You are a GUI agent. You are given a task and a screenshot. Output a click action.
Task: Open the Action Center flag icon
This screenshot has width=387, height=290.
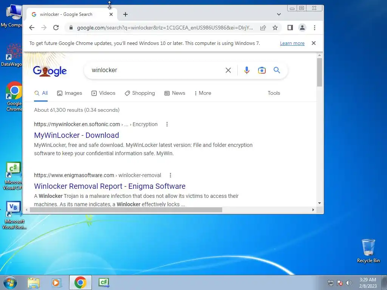340,283
